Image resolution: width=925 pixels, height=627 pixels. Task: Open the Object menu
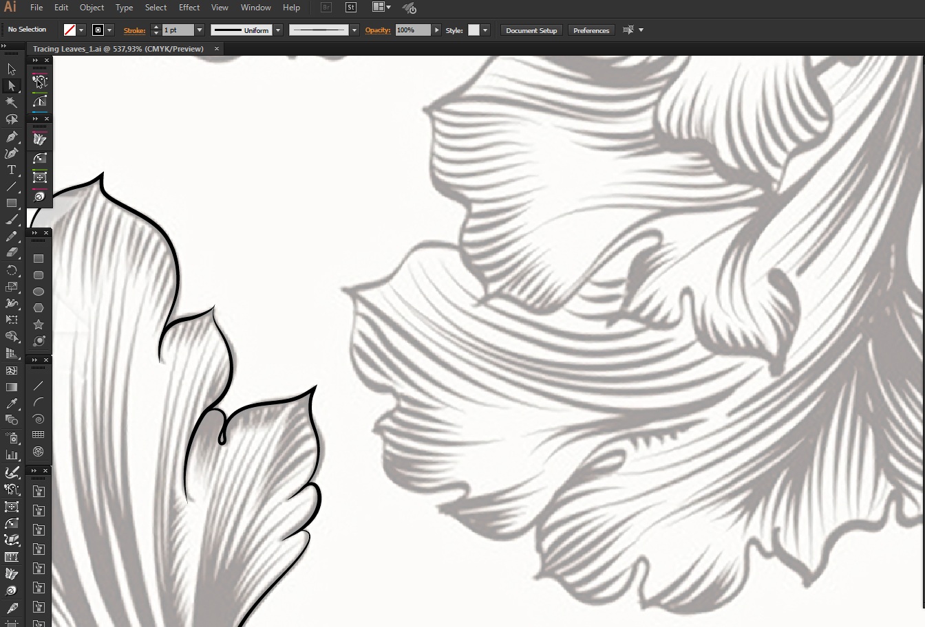coord(92,8)
